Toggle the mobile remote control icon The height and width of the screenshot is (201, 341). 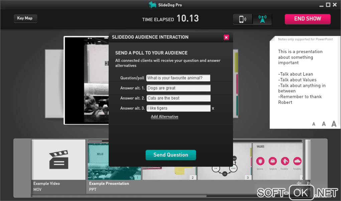click(x=243, y=19)
